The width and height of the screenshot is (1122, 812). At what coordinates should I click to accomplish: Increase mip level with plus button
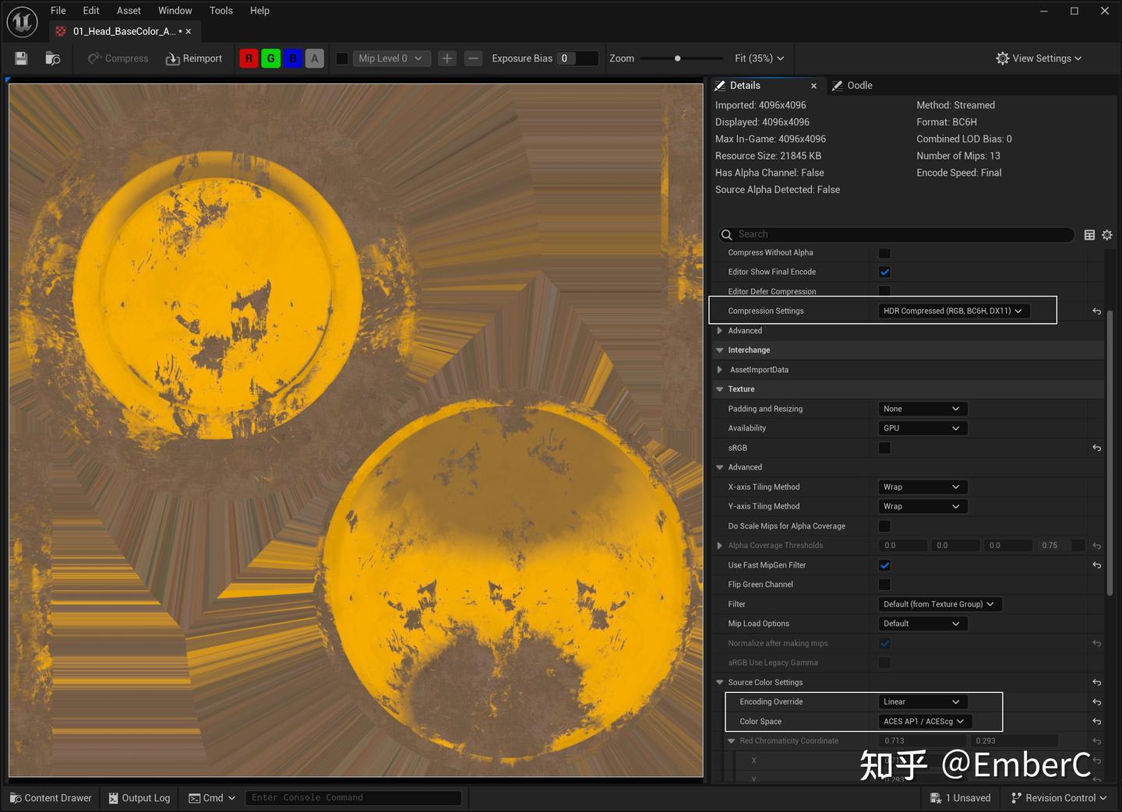447,58
